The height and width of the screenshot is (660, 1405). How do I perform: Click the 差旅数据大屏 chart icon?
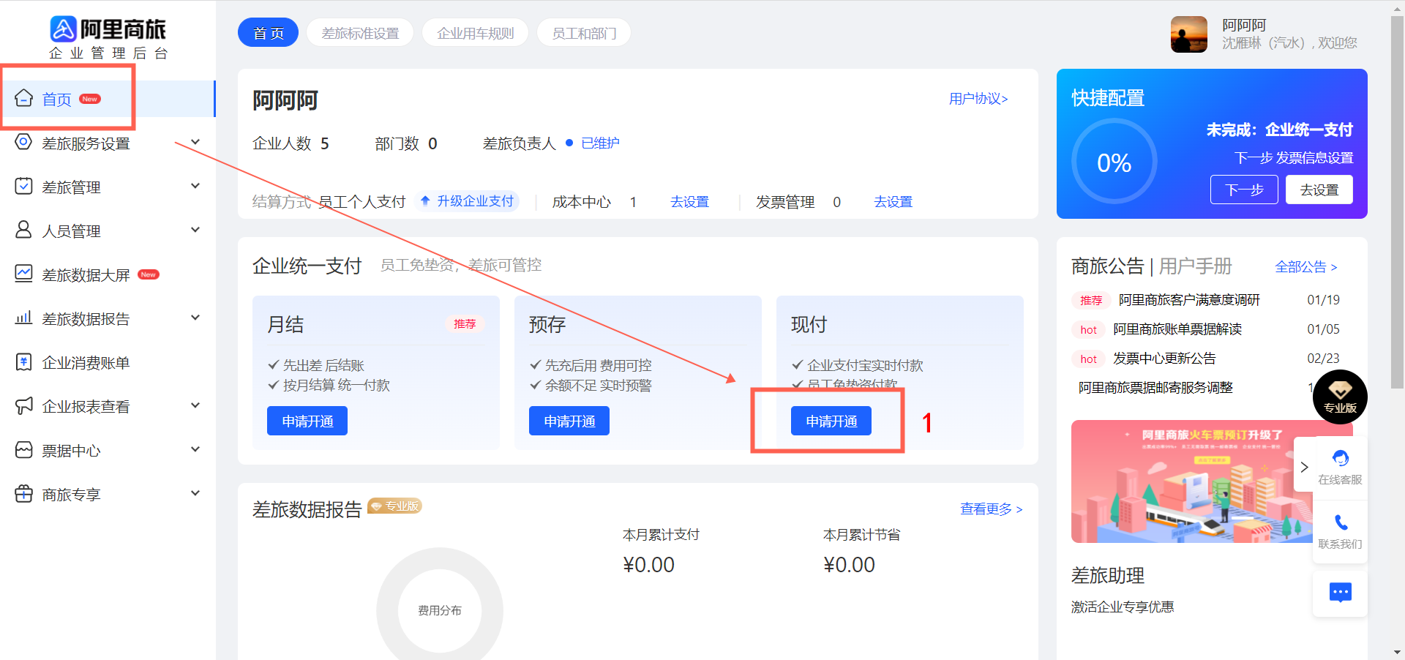tap(23, 274)
